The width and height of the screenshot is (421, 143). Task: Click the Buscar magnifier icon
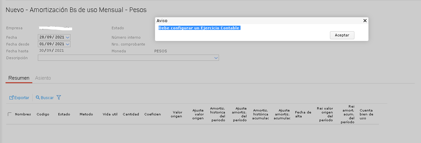click(x=38, y=97)
